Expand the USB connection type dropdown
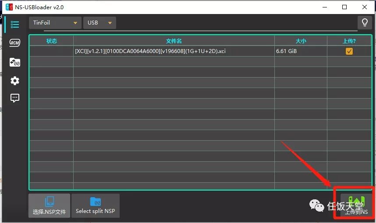Viewport: 376px width, 223px height. point(99,23)
